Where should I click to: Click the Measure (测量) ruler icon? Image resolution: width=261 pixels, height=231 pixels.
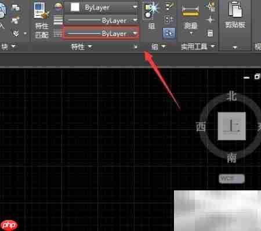point(190,11)
